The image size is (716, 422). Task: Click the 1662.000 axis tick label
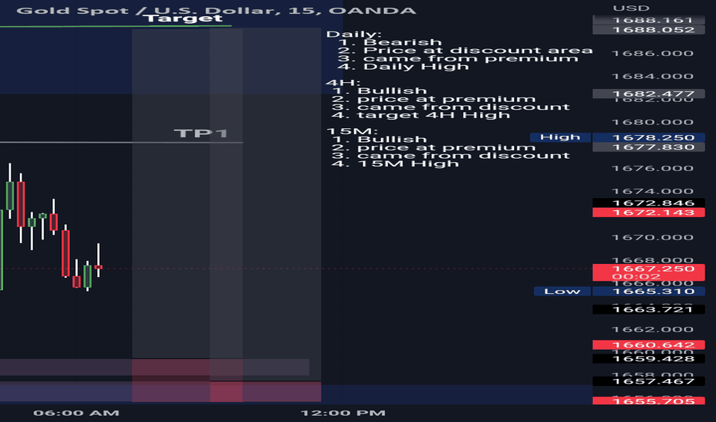point(652,329)
